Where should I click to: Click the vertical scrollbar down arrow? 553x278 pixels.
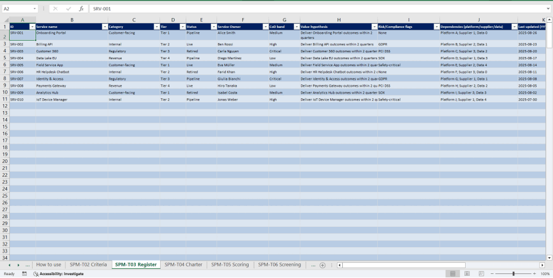coord(549,258)
